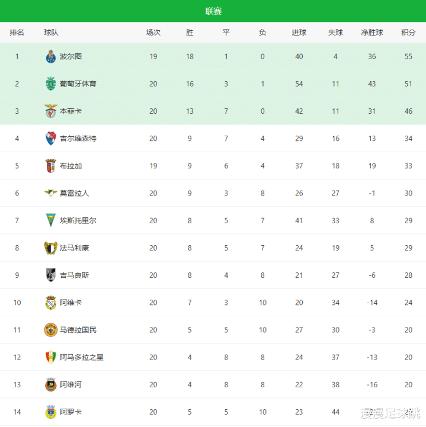Image resolution: width=426 pixels, height=427 pixels.
Task: Click the 莫雷拉人 team logo icon
Action: click(x=50, y=193)
